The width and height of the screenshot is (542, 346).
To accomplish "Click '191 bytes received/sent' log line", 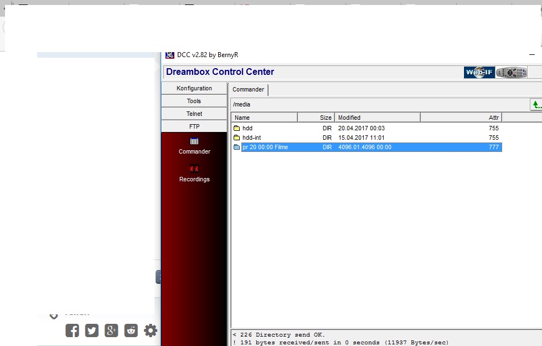I will (x=340, y=343).
